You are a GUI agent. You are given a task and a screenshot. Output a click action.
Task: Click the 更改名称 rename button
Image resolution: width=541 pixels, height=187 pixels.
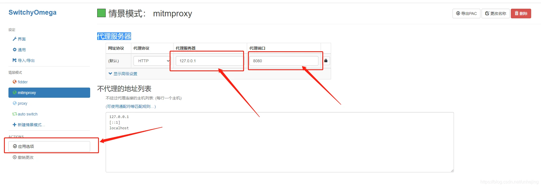tap(496, 14)
